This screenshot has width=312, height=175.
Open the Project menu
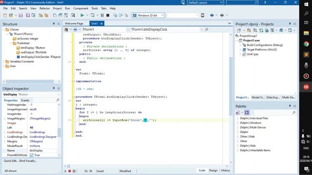point(58,8)
